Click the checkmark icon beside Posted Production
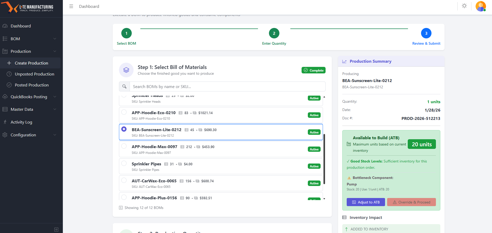The width and height of the screenshot is (492, 233). [9, 85]
